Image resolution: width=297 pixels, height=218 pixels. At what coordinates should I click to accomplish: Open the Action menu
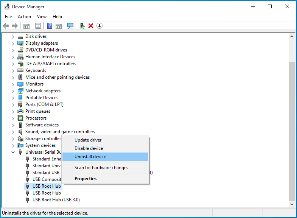pyautogui.click(x=24, y=17)
